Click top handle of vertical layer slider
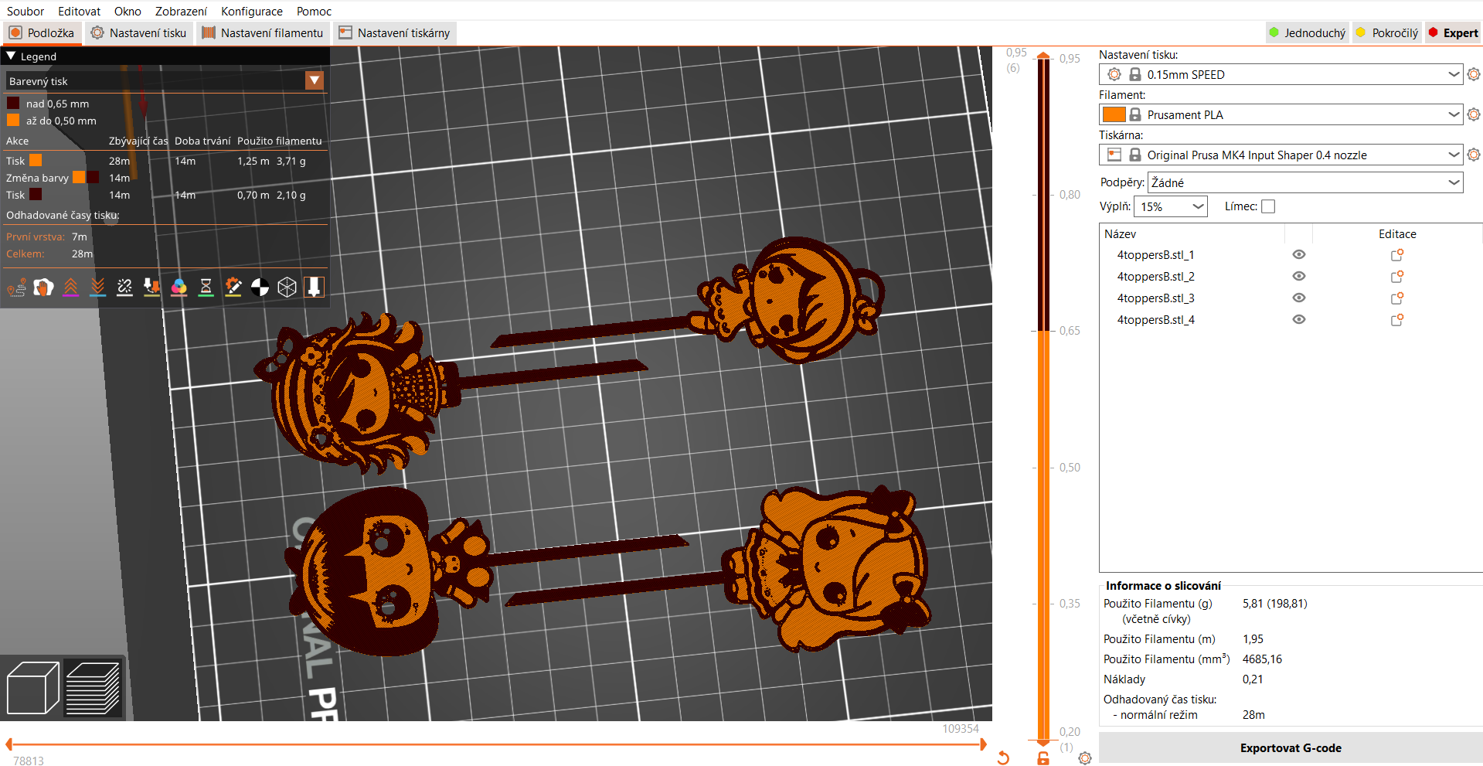 pyautogui.click(x=1043, y=56)
